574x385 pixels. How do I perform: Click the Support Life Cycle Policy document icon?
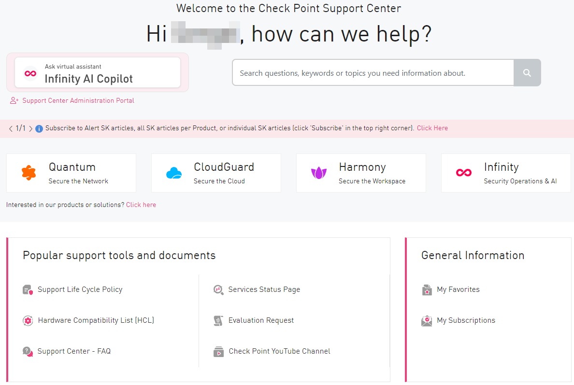[28, 289]
